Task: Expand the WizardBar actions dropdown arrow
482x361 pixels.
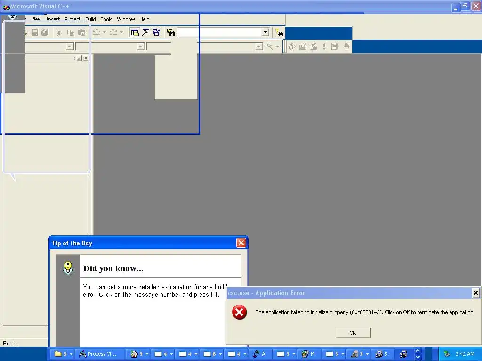Action: (277, 47)
